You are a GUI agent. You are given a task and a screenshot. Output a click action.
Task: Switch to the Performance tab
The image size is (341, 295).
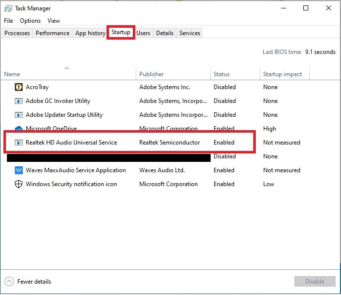53,33
